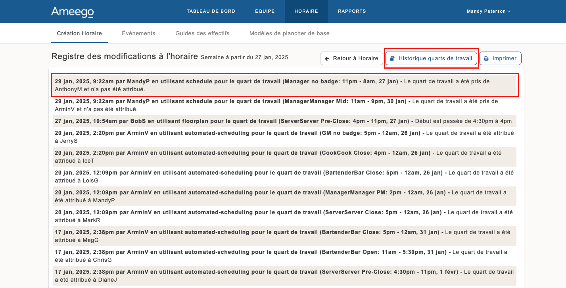Select the Horaire menu item
Screen dimensions: 566x288
click(306, 12)
